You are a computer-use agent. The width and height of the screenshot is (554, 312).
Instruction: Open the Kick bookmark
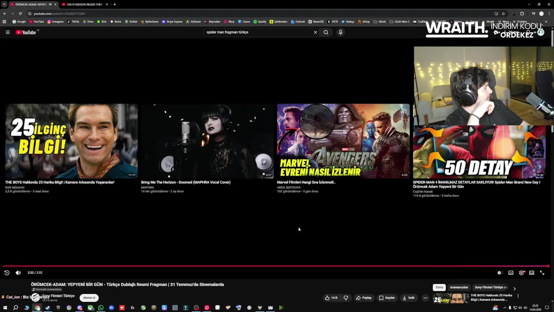pyautogui.click(x=102, y=22)
